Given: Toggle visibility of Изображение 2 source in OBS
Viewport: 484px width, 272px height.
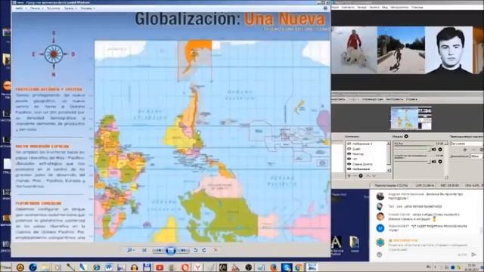Looking at the screenshot, I should point(349,144).
